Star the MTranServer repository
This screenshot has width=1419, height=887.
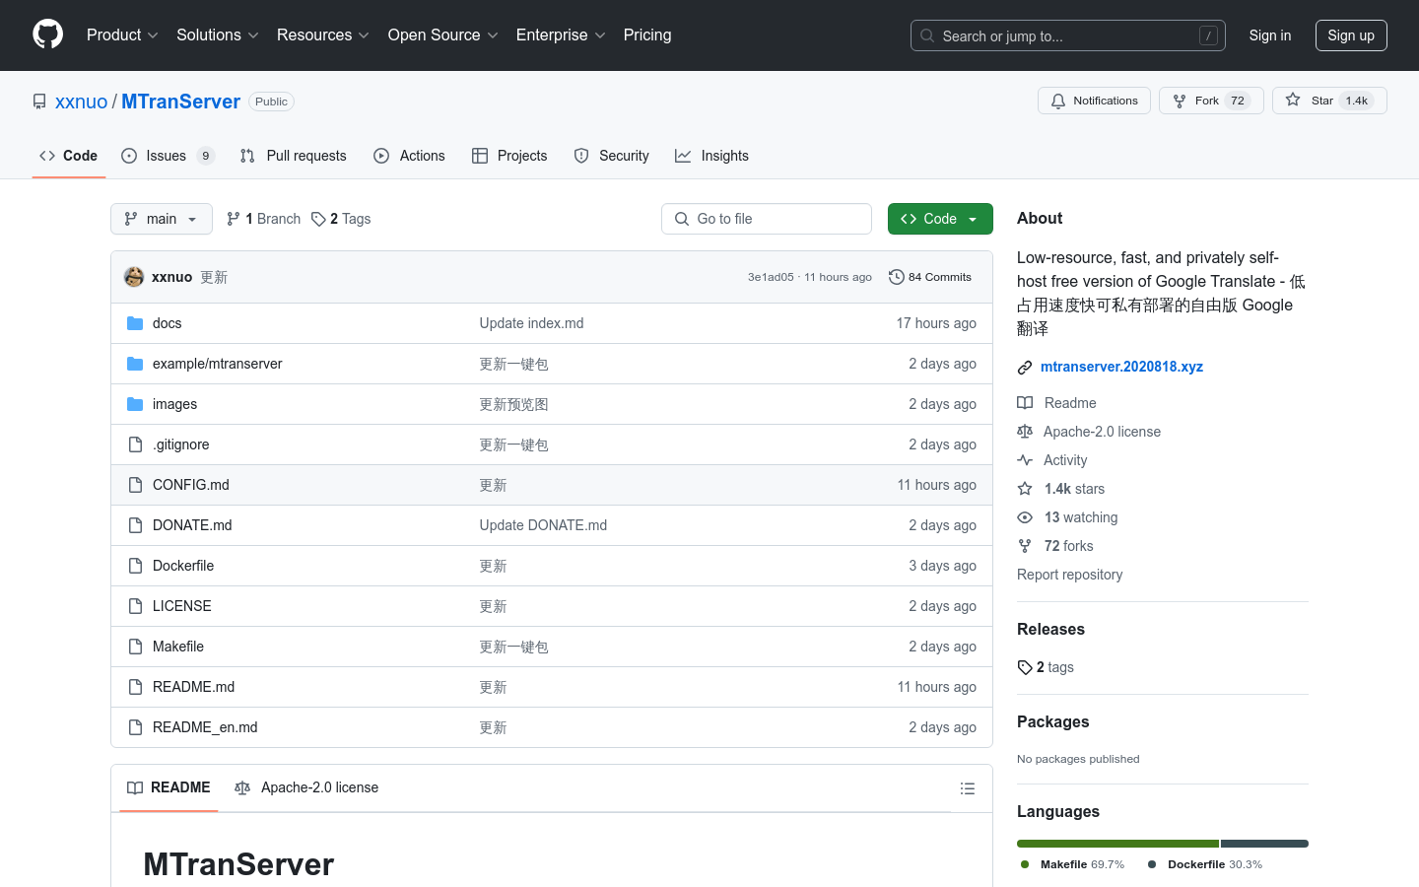pos(1328,101)
